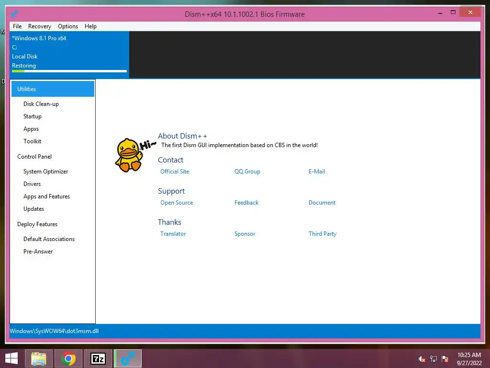
Task: Open the Open Source link
Action: pyautogui.click(x=177, y=203)
